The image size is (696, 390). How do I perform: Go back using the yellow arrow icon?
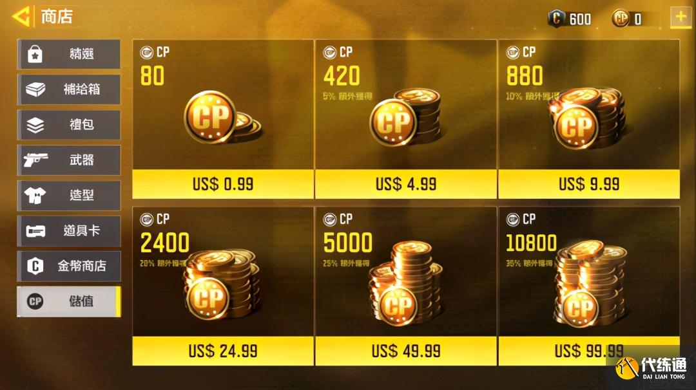(x=21, y=16)
